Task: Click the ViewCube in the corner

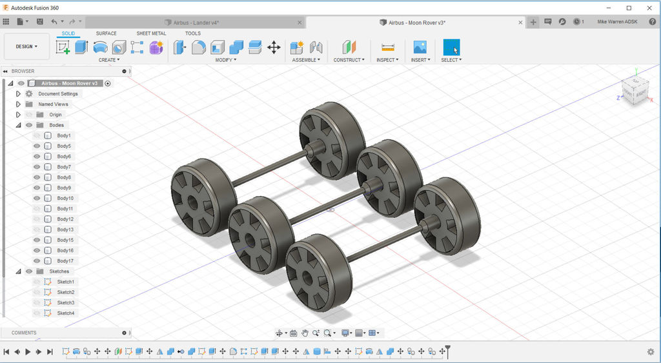Action: coord(635,90)
